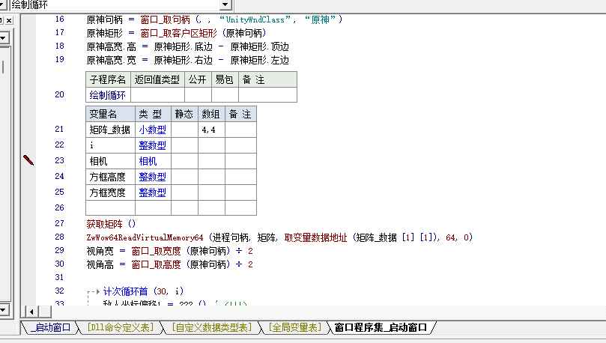Select the 窗口程序集_启动窗口 tab
606x343 pixels.
(x=381, y=328)
